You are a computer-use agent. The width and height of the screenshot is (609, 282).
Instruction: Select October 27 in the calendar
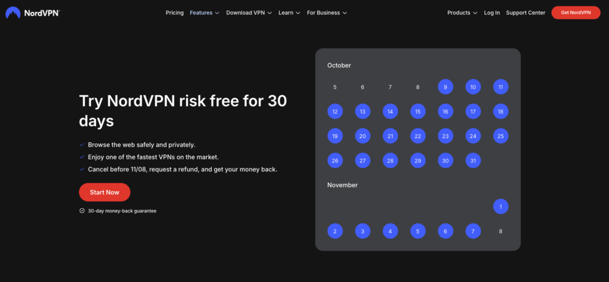[x=362, y=161]
